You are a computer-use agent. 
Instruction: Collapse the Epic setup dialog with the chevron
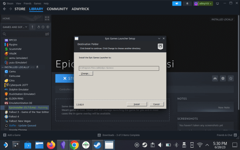pyautogui.click(x=159, y=38)
